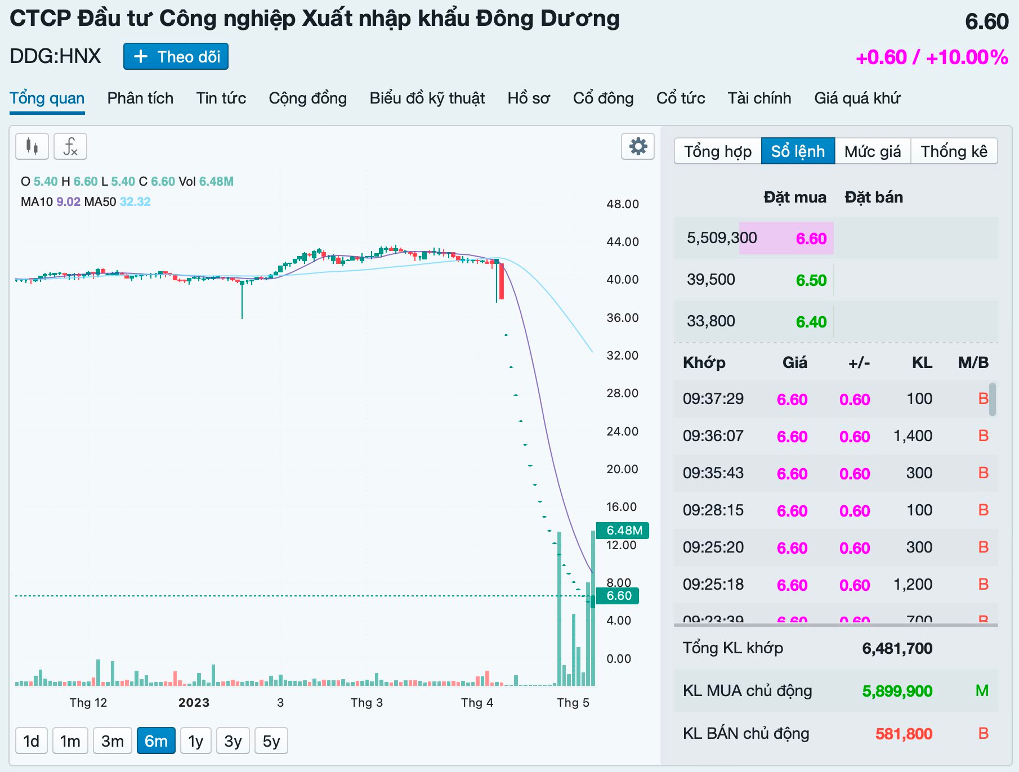
Task: Set chart range to 1d
Action: click(x=32, y=741)
